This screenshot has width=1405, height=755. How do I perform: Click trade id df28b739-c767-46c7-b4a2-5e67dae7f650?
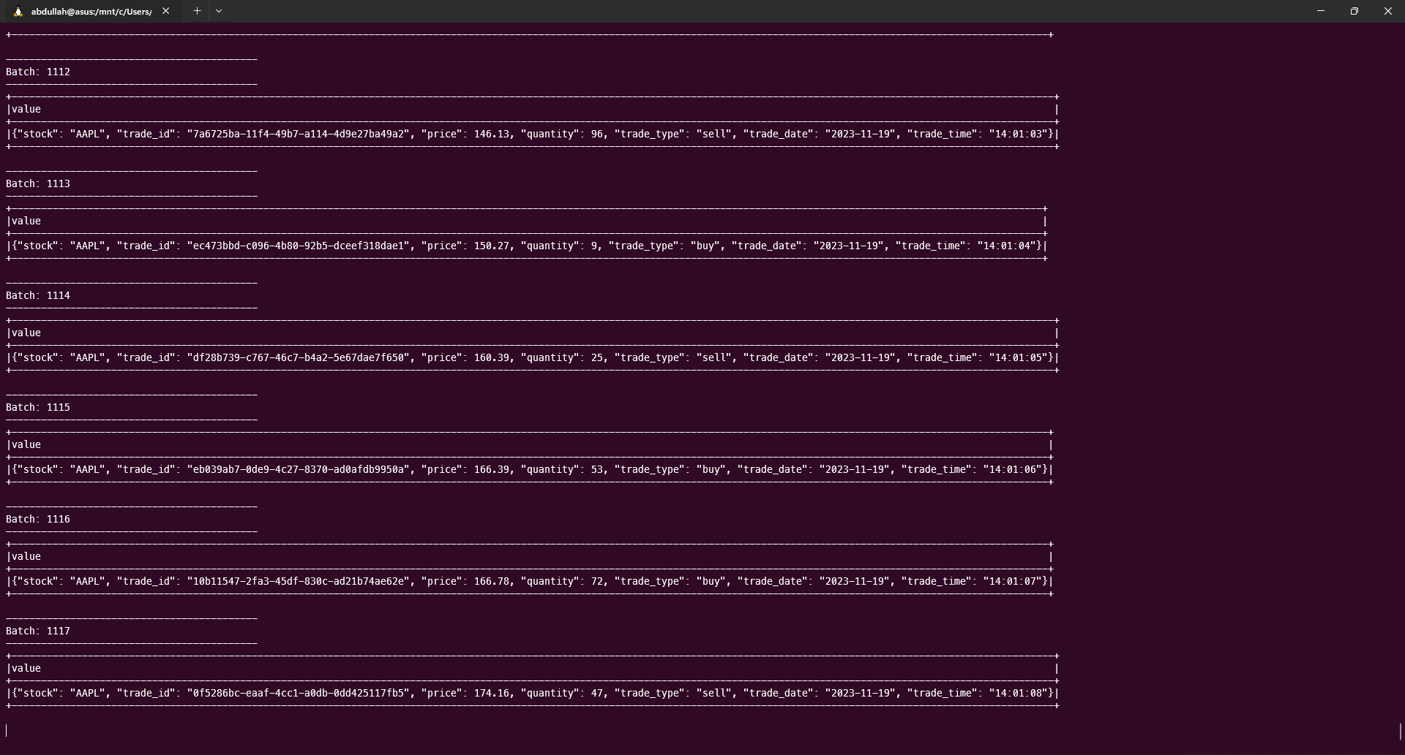pyautogui.click(x=299, y=357)
